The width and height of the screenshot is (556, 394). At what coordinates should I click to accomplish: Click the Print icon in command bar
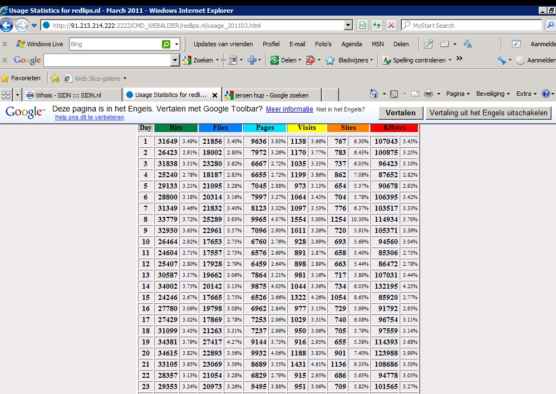(x=429, y=94)
